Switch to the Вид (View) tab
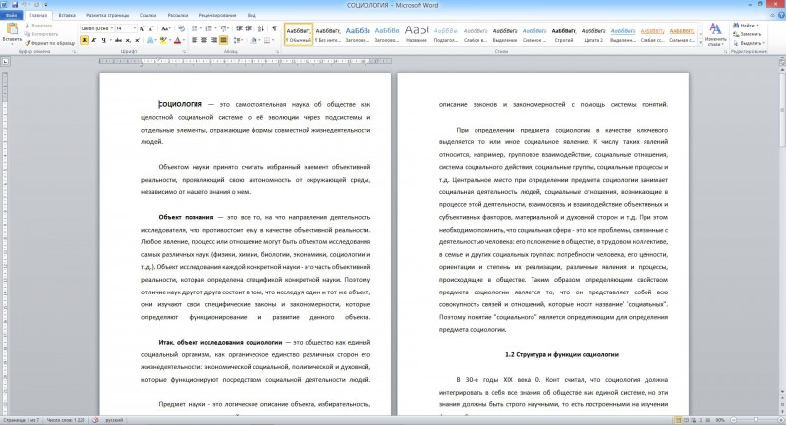The image size is (786, 425). click(x=252, y=15)
